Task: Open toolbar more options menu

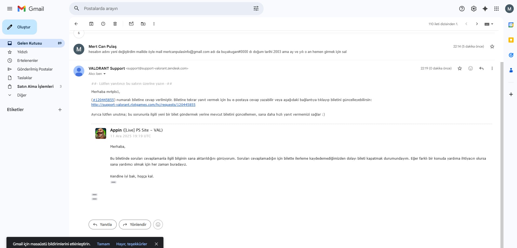Action: pyautogui.click(x=154, y=24)
